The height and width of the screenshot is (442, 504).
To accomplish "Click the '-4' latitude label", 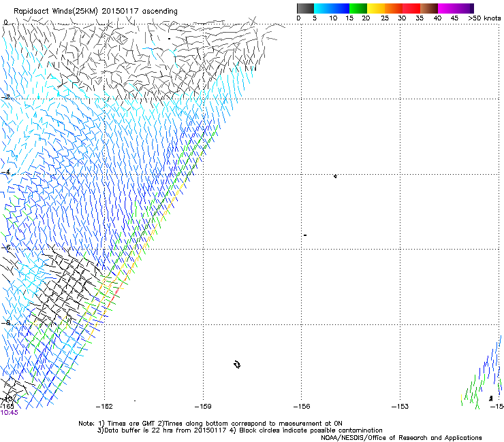I will 5,172.
